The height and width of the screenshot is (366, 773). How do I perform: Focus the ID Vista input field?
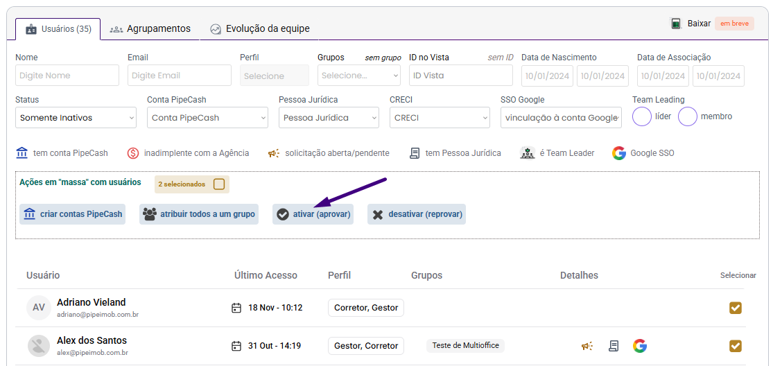click(x=461, y=76)
